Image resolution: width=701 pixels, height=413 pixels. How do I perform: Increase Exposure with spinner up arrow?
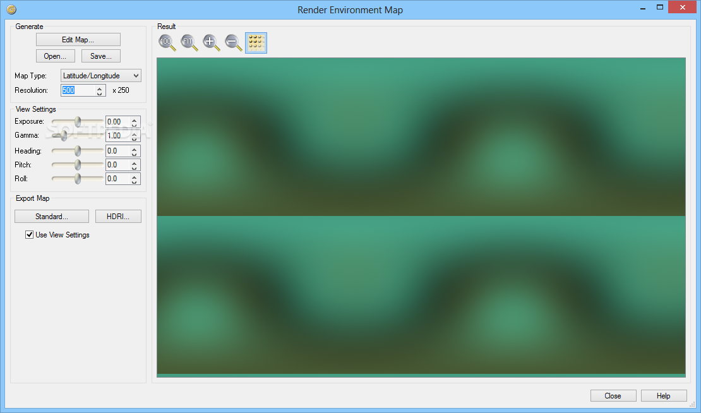(134, 120)
